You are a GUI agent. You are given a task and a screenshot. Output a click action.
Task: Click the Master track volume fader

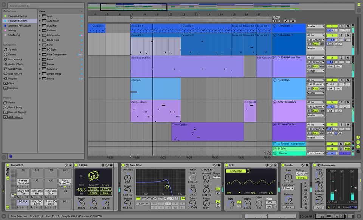tap(344, 153)
